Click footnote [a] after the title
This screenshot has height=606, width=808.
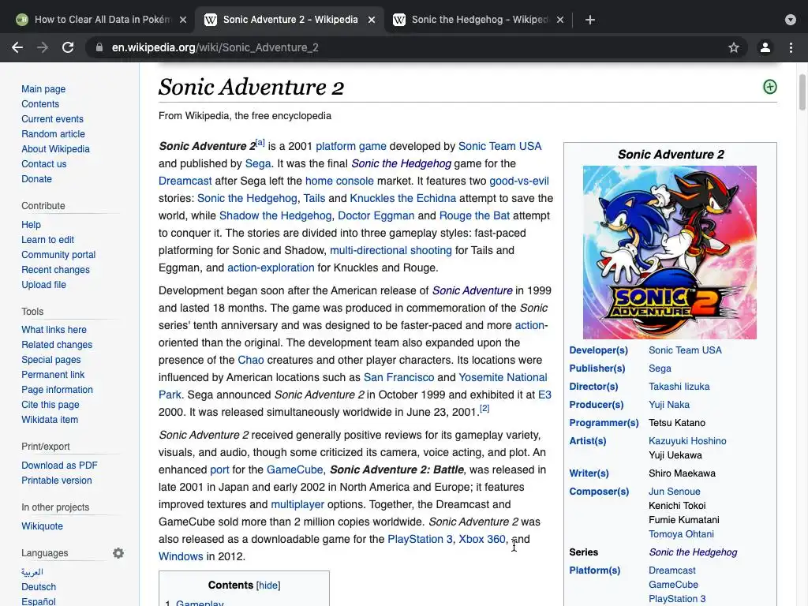click(260, 142)
